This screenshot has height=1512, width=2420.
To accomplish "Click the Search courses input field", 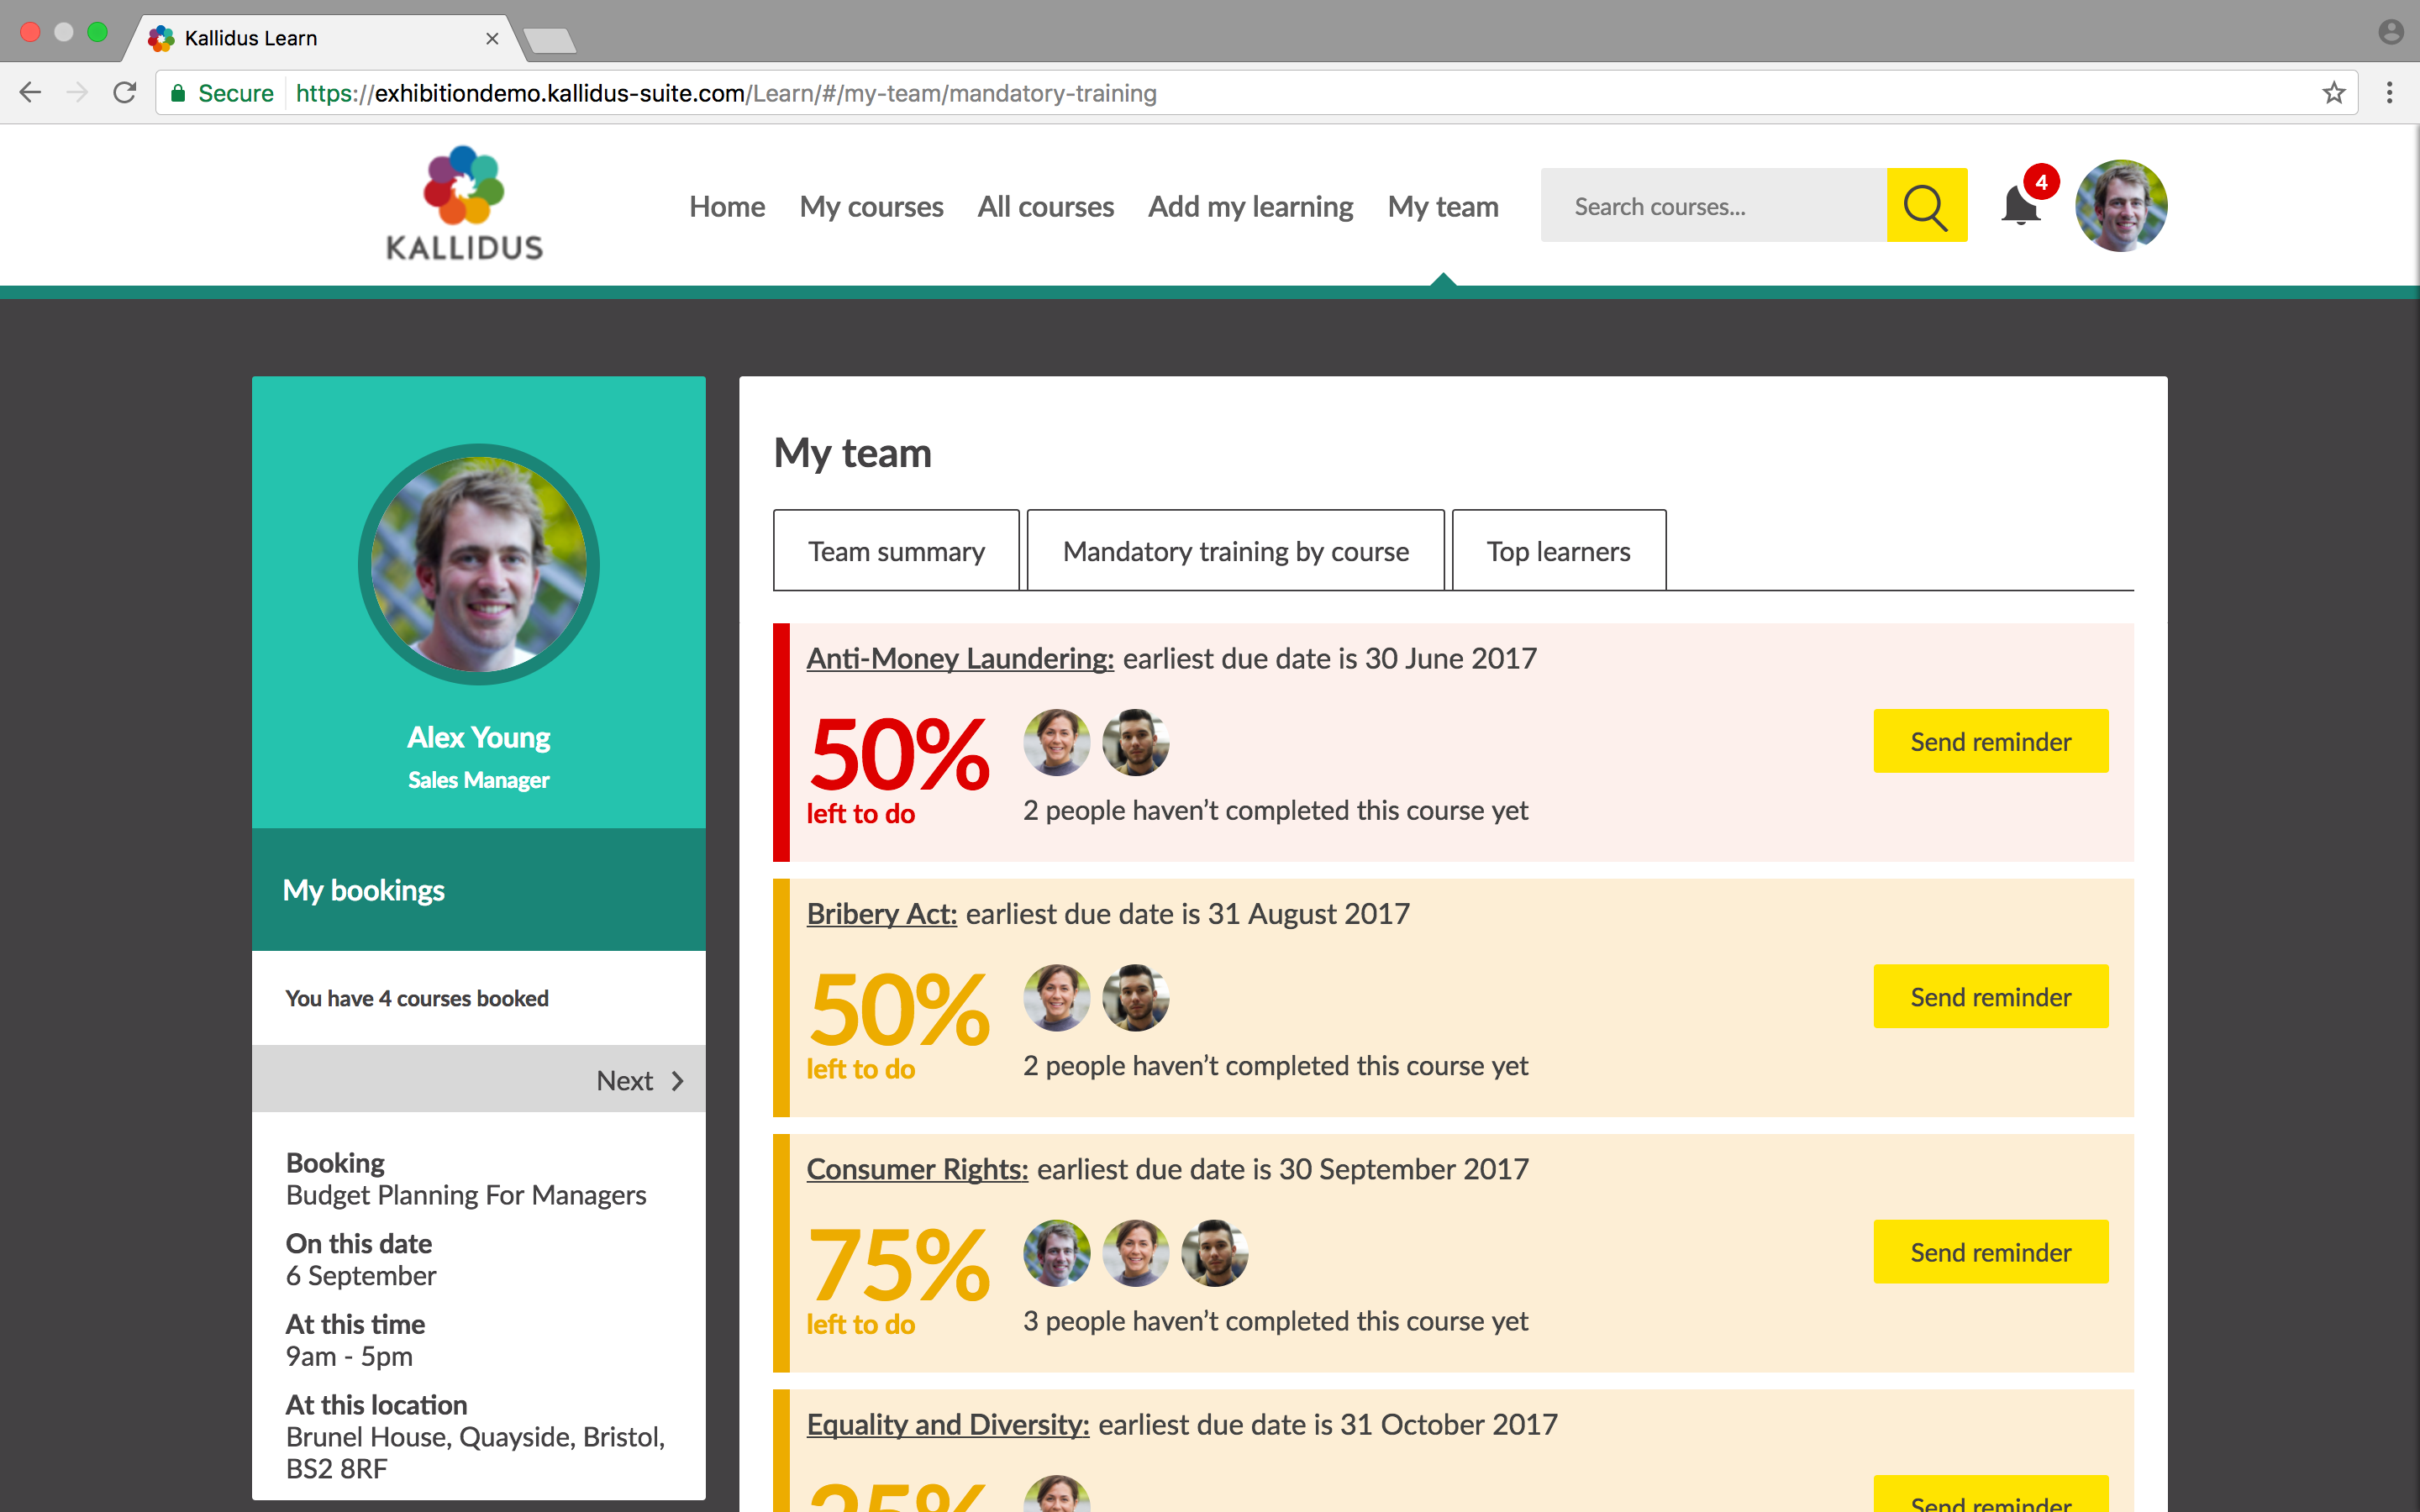I will [x=1713, y=206].
